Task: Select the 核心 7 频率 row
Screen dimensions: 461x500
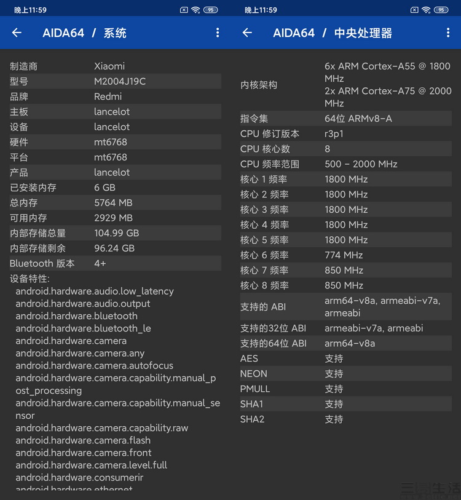Action: (346, 270)
